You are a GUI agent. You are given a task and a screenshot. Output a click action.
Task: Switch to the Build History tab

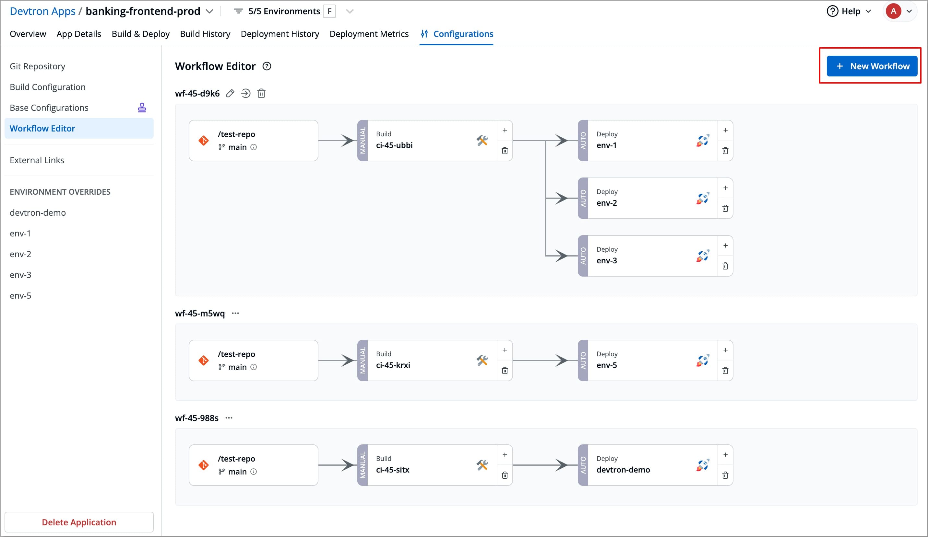click(205, 33)
